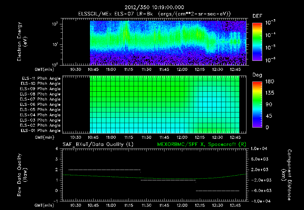This screenshot has height=210, width=304.
Task: Click the 90 value on Deg scale
Action: [269, 105]
